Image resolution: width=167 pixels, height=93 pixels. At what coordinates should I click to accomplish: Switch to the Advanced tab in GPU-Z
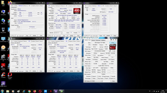click(98, 40)
